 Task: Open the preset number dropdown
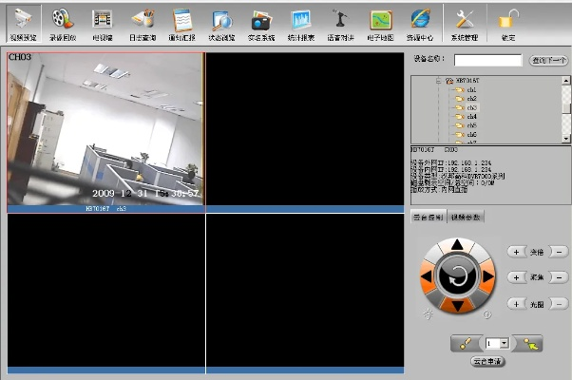click(504, 342)
